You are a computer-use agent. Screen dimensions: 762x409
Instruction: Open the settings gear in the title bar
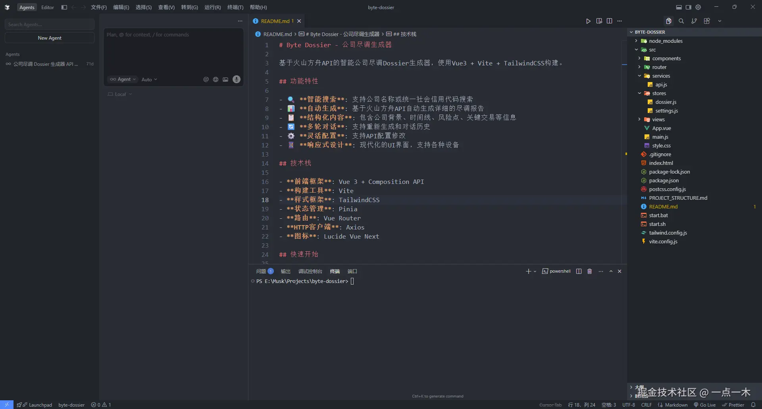(698, 7)
